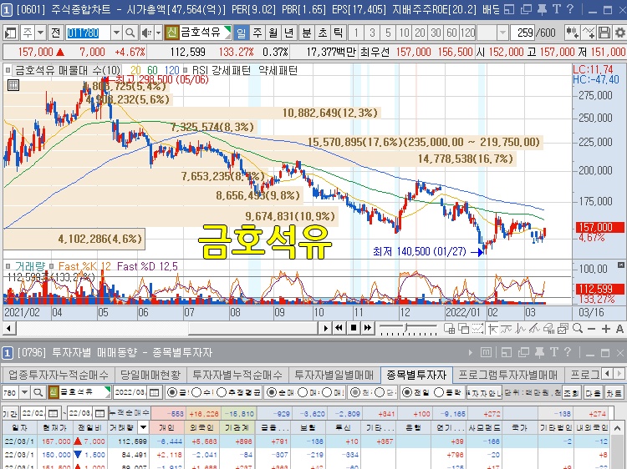Select the 월 (monthly) period toggle
The image size is (627, 469).
click(x=273, y=33)
